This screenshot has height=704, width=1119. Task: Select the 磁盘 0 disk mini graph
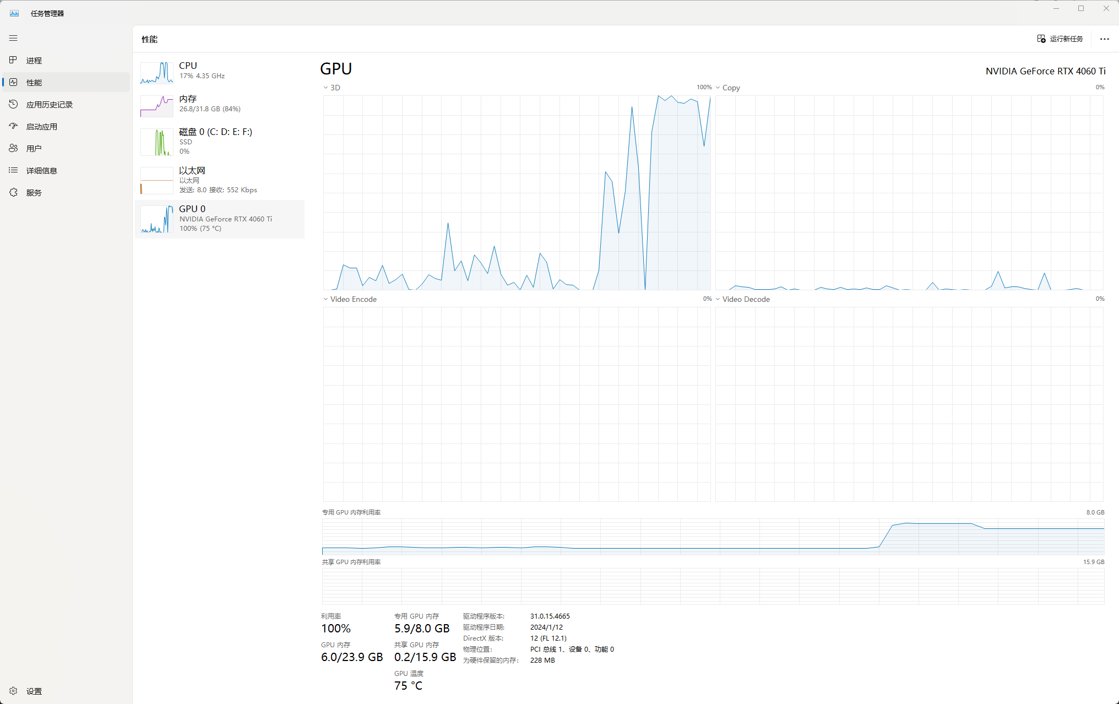click(157, 142)
